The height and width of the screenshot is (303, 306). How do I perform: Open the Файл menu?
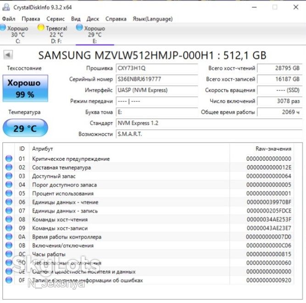tap(9, 19)
